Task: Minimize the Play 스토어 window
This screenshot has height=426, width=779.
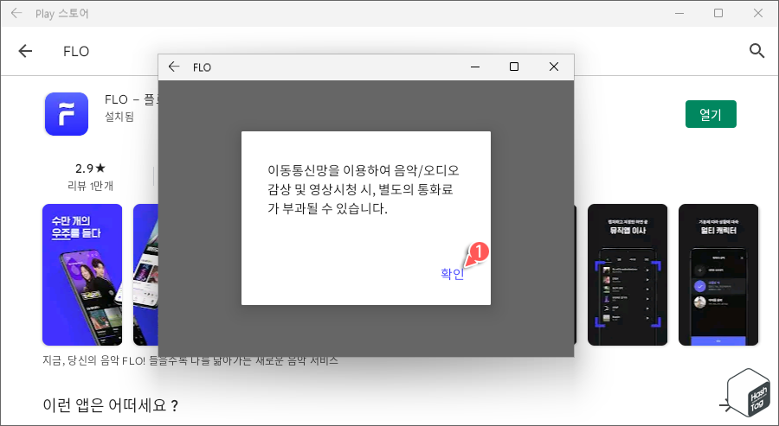Action: click(679, 13)
